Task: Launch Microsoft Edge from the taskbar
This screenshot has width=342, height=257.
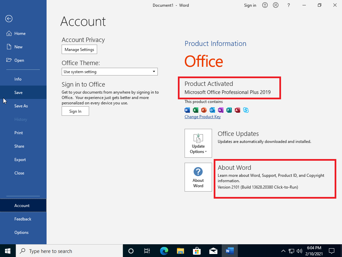Action: coord(164,251)
